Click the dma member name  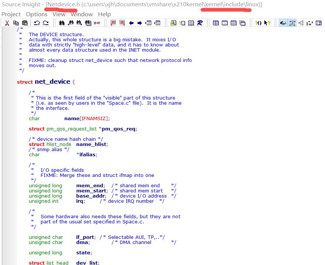[x=82, y=243]
